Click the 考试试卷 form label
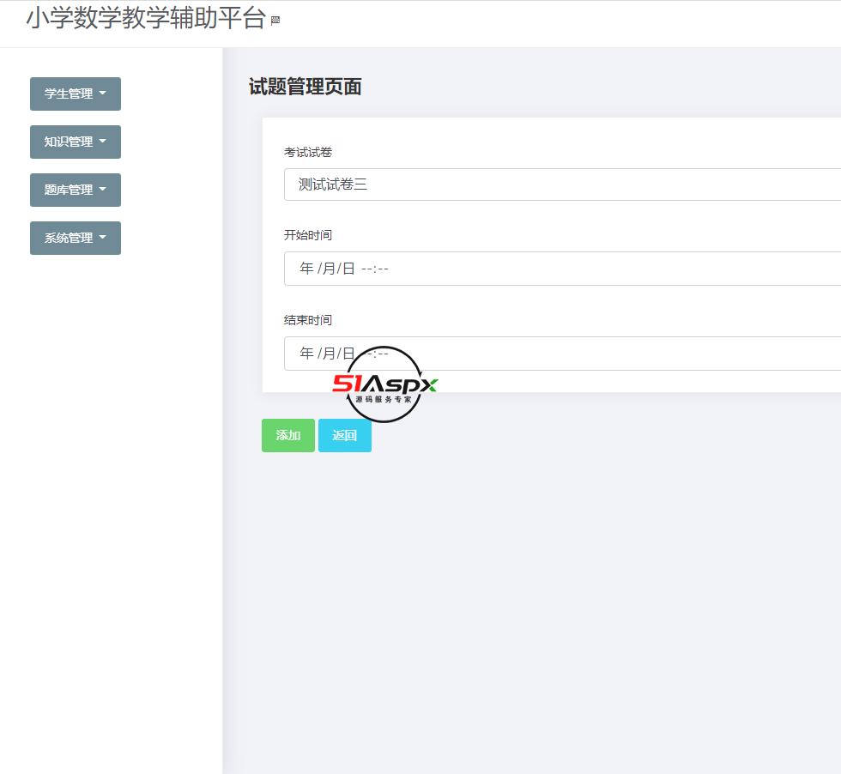This screenshot has height=774, width=841. (309, 152)
